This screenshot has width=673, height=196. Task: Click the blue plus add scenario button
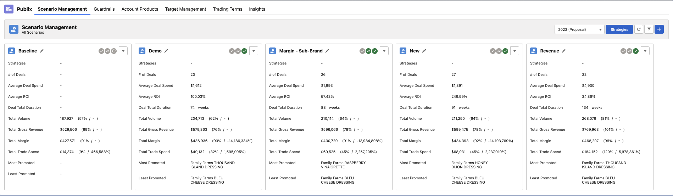click(659, 29)
